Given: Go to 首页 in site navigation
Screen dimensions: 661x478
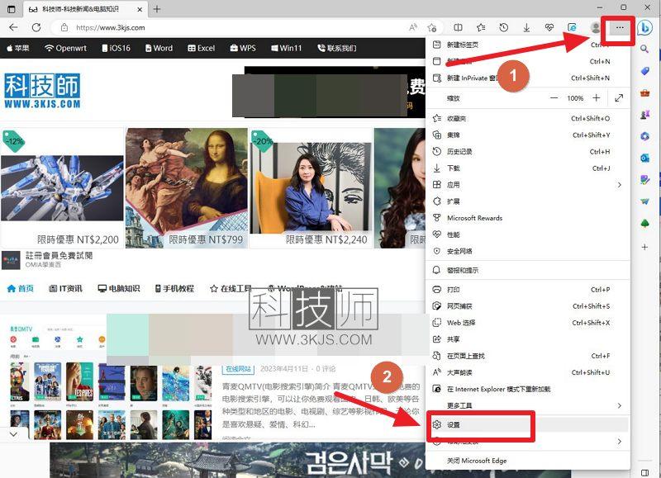Looking at the screenshot, I should [x=21, y=288].
